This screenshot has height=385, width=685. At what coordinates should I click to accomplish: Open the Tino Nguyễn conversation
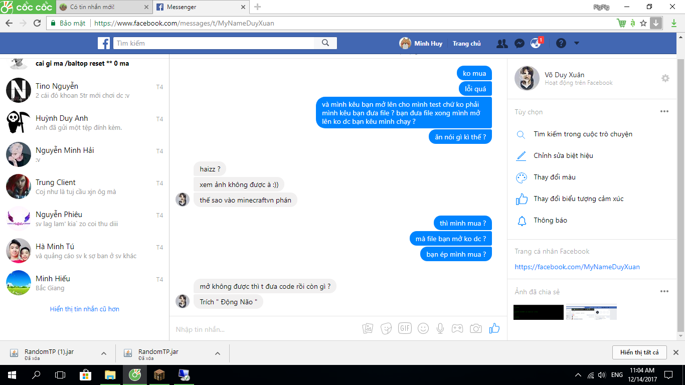click(x=85, y=90)
